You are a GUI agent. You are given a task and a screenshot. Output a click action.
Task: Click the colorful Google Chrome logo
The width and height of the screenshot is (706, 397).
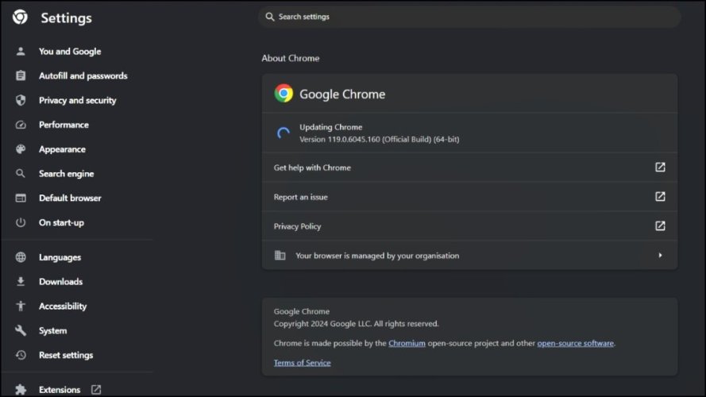(284, 94)
